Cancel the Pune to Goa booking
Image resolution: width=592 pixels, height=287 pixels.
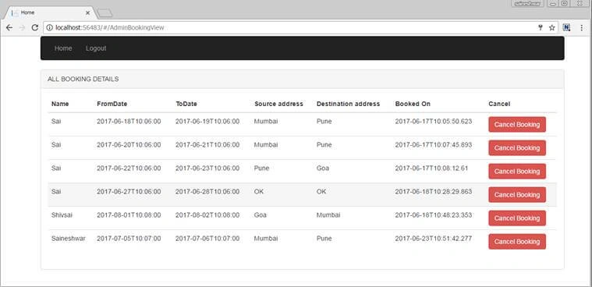point(517,172)
